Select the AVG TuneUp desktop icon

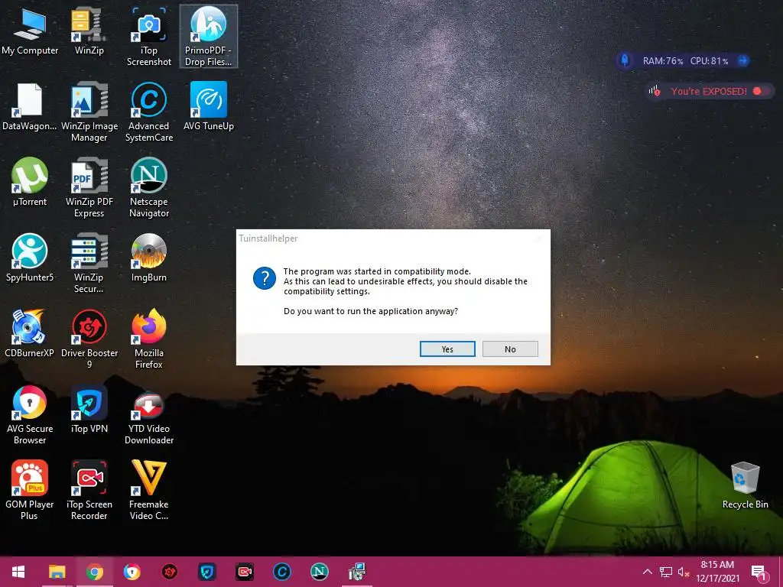click(x=208, y=107)
